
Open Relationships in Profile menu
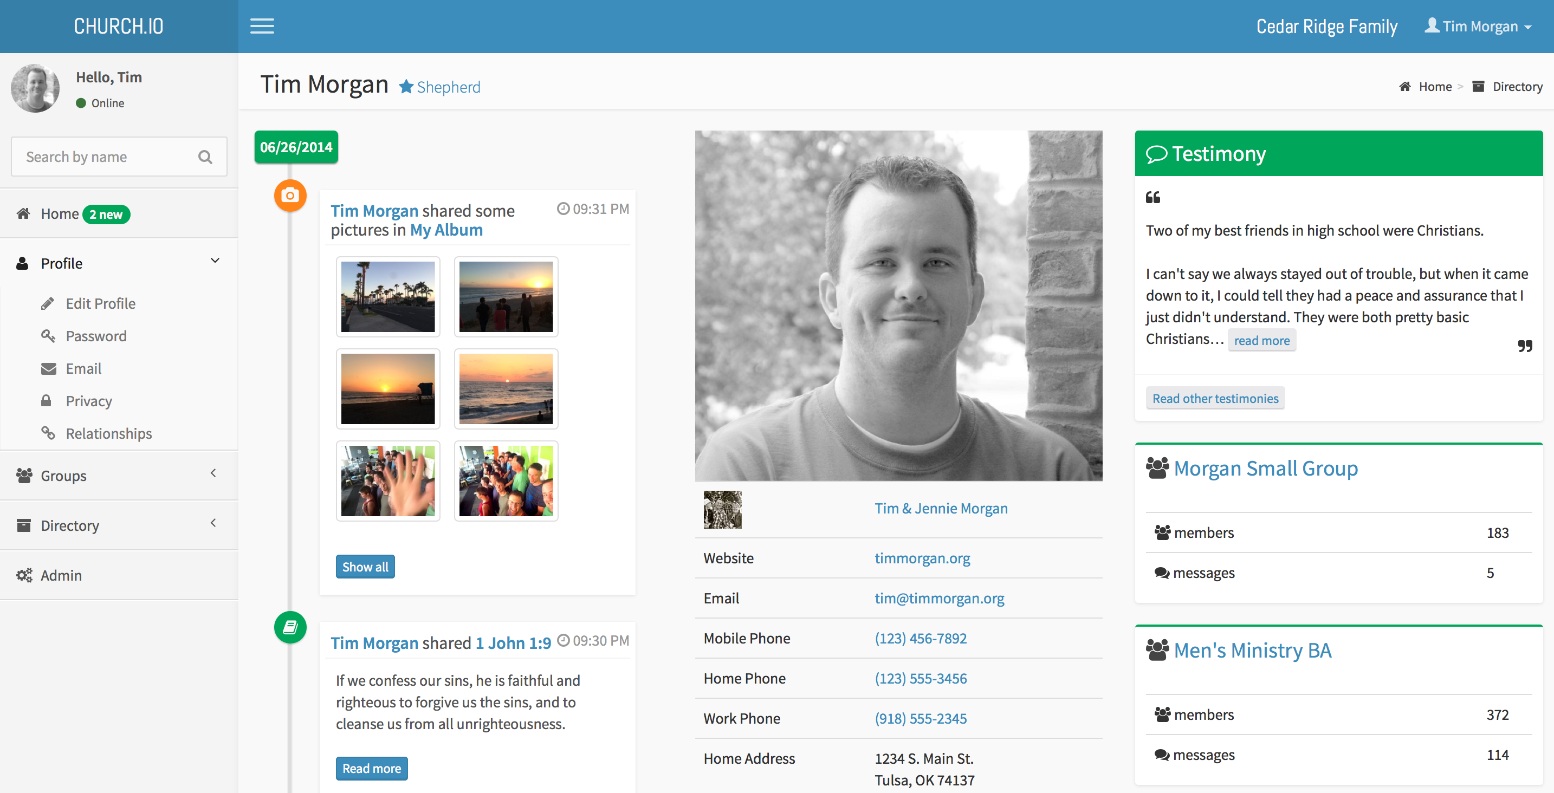click(108, 433)
